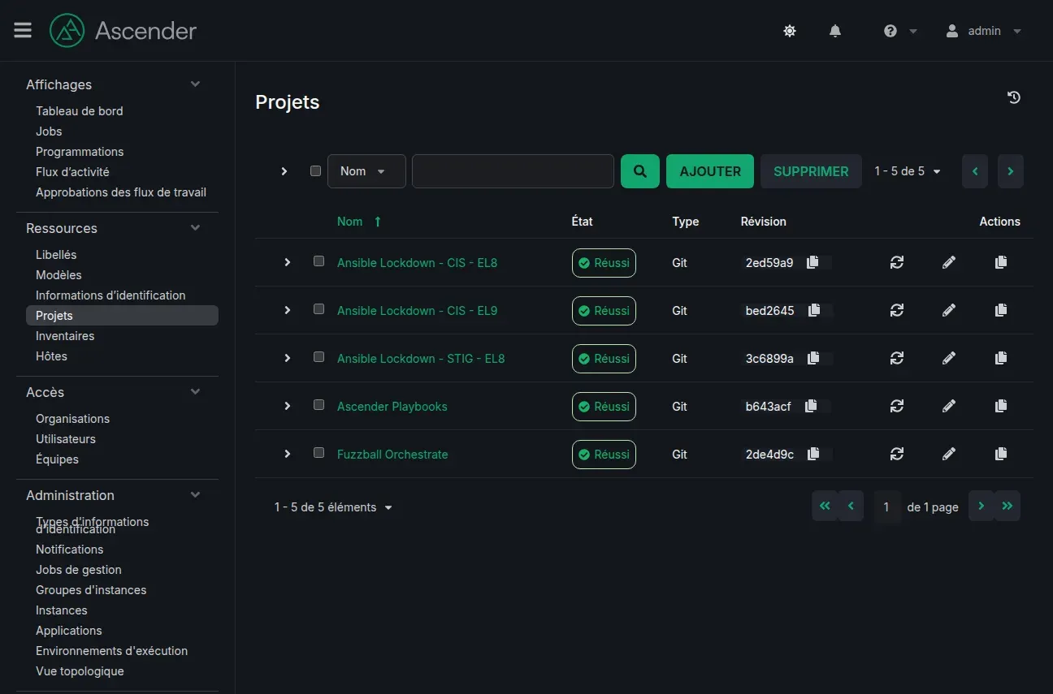Expand all rows using toolbar chevron

tap(284, 171)
